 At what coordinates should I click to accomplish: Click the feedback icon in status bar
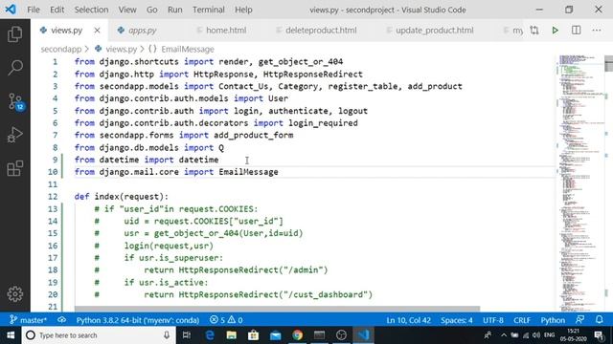click(x=580, y=320)
